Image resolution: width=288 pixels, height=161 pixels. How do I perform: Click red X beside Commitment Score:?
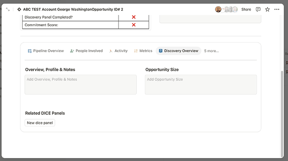click(x=134, y=25)
